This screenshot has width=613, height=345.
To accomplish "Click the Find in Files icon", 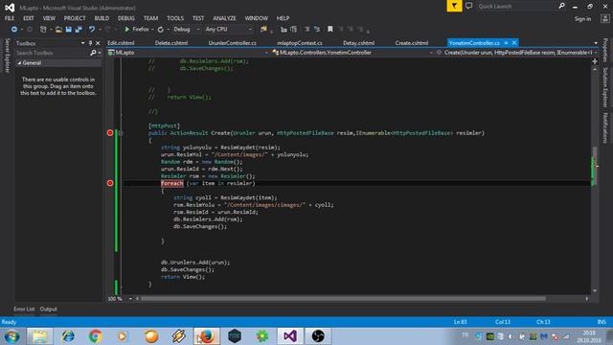I will pos(264,30).
